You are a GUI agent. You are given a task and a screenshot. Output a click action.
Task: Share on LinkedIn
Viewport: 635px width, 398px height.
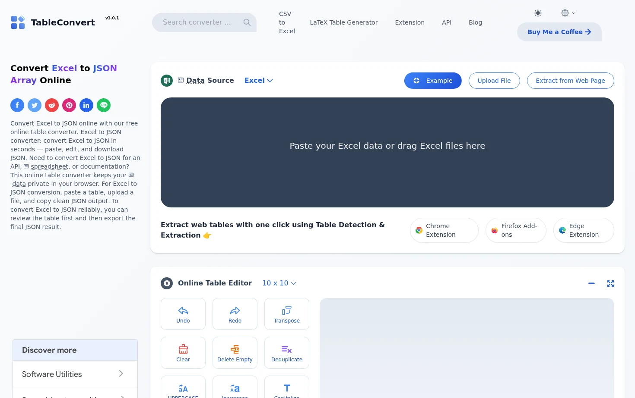click(86, 105)
